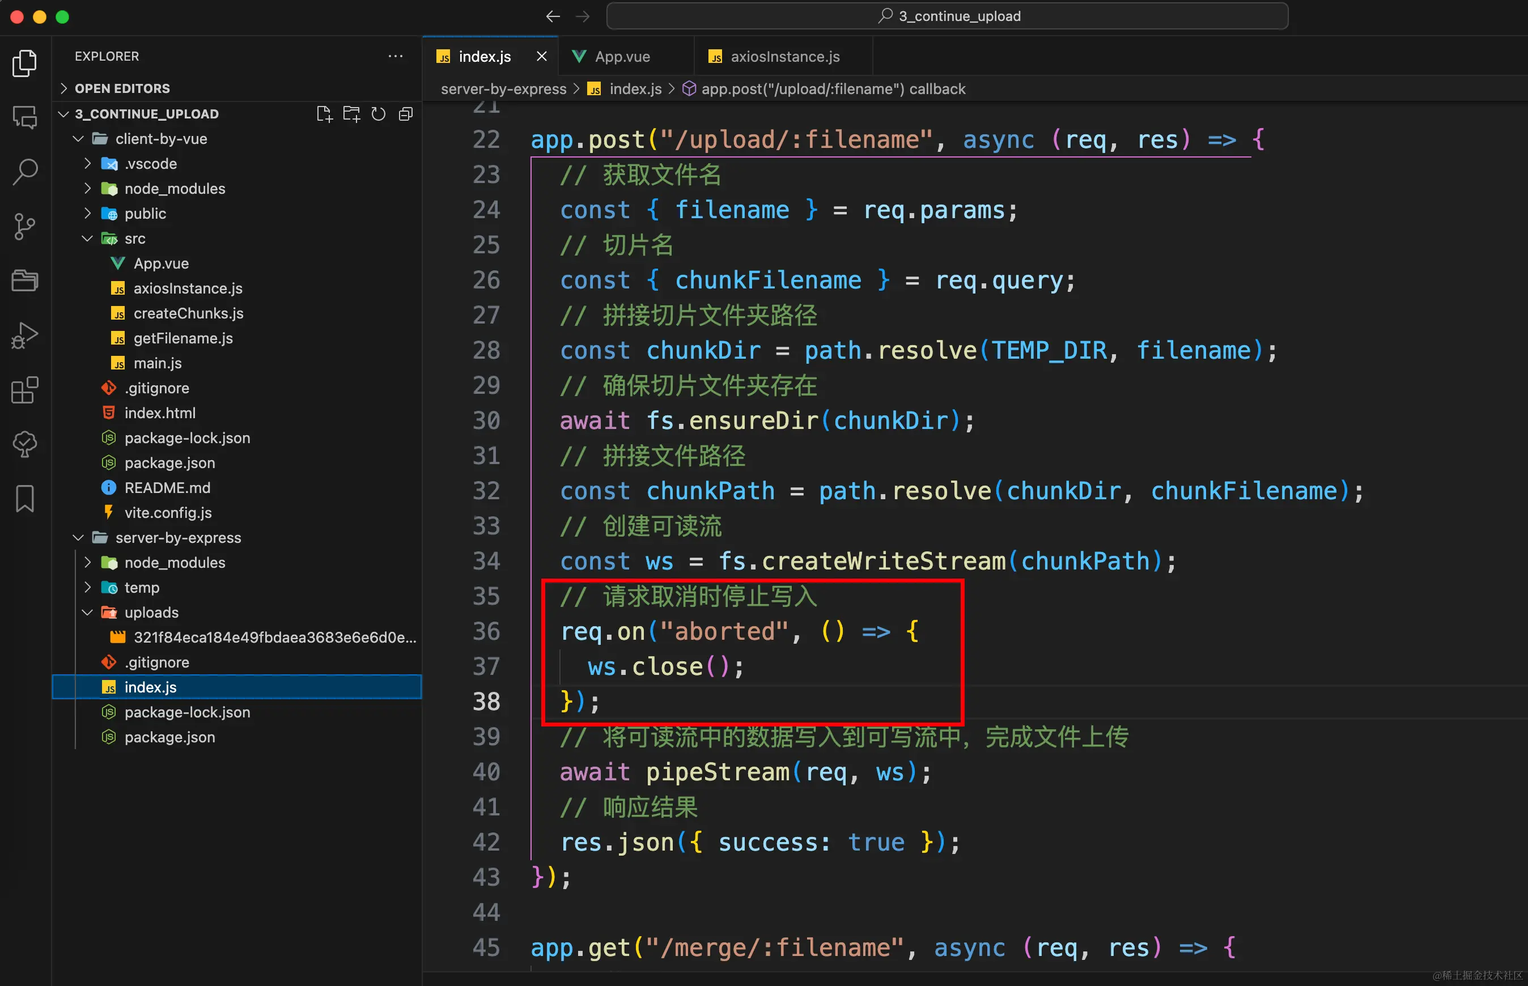
Task: Click line number 38 in the gutter
Action: pos(486,702)
